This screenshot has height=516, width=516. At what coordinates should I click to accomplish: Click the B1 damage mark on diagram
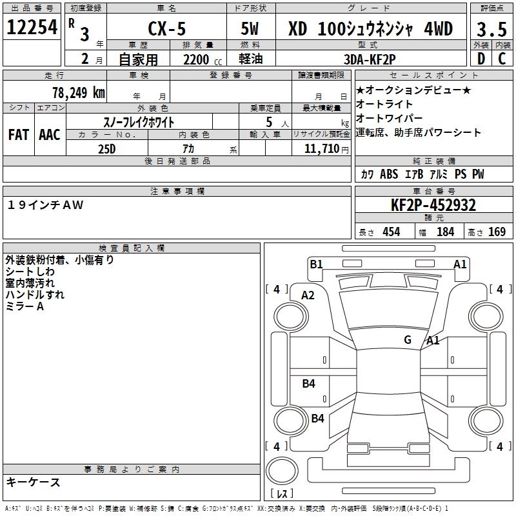click(316, 264)
